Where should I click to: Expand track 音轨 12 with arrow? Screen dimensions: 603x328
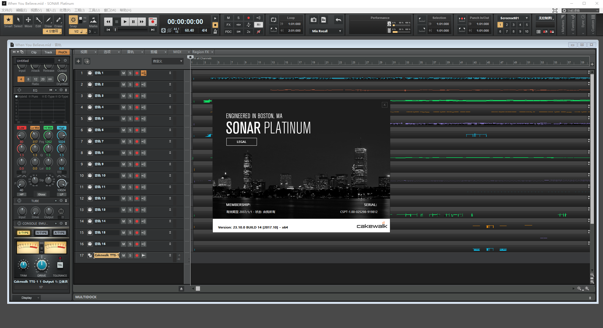[x=170, y=198]
